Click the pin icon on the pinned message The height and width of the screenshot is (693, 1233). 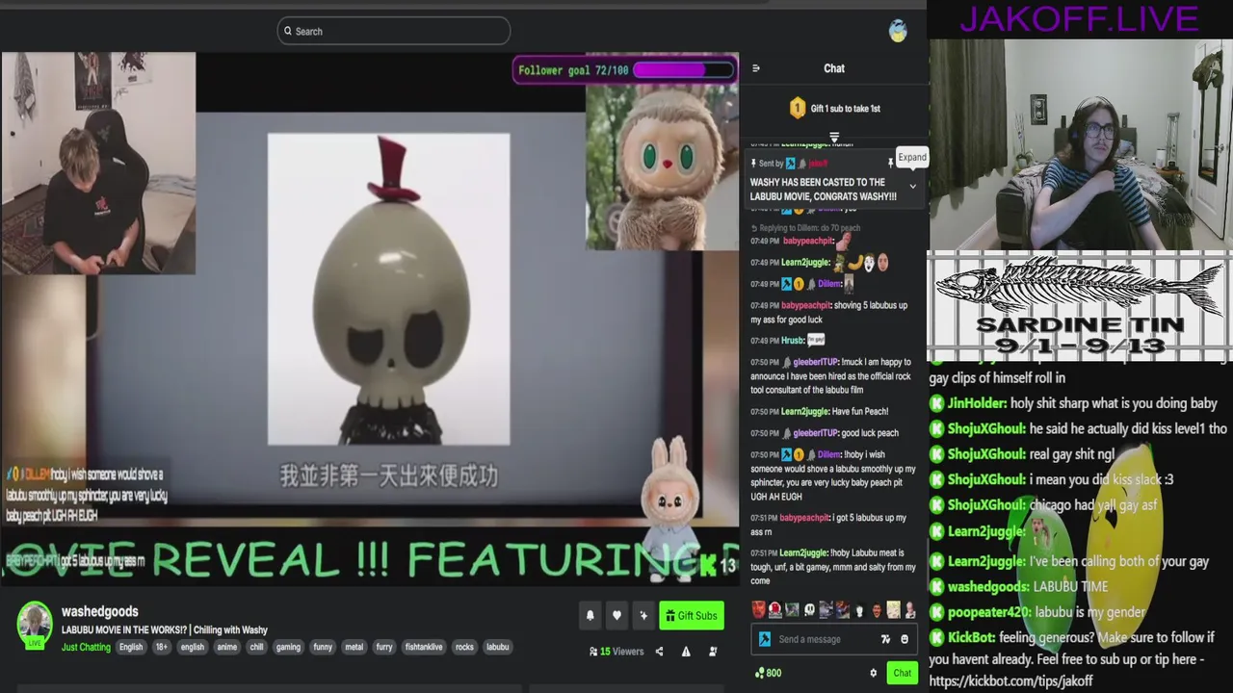891,164
